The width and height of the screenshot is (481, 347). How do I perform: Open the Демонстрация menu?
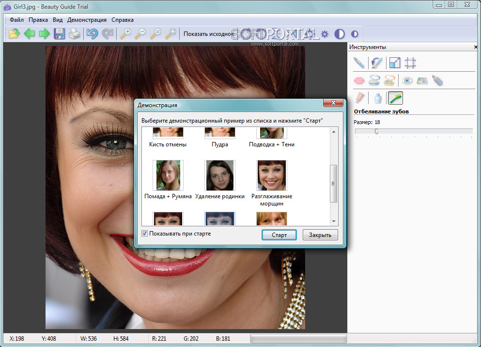[87, 20]
